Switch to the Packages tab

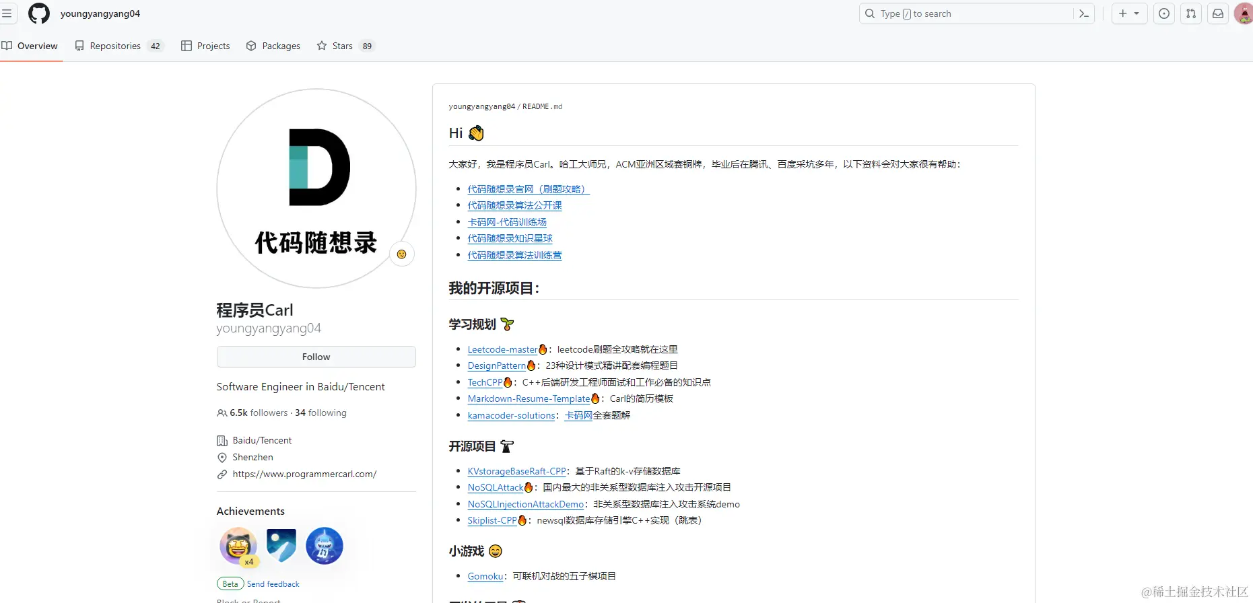coord(273,46)
